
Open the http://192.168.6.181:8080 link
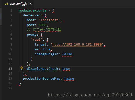coord(77,45)
